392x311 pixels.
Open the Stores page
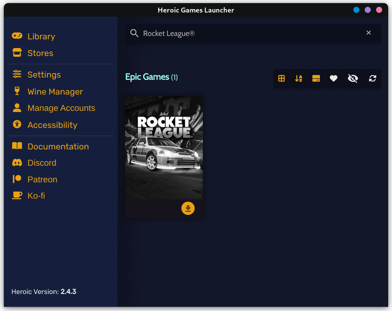[x=40, y=53]
